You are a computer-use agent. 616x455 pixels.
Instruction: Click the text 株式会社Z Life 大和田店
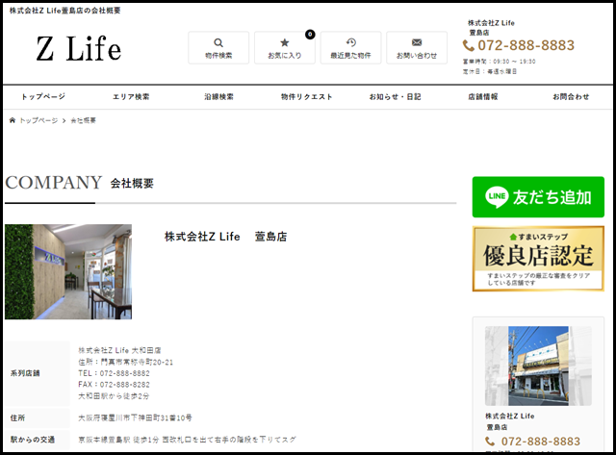point(119,350)
